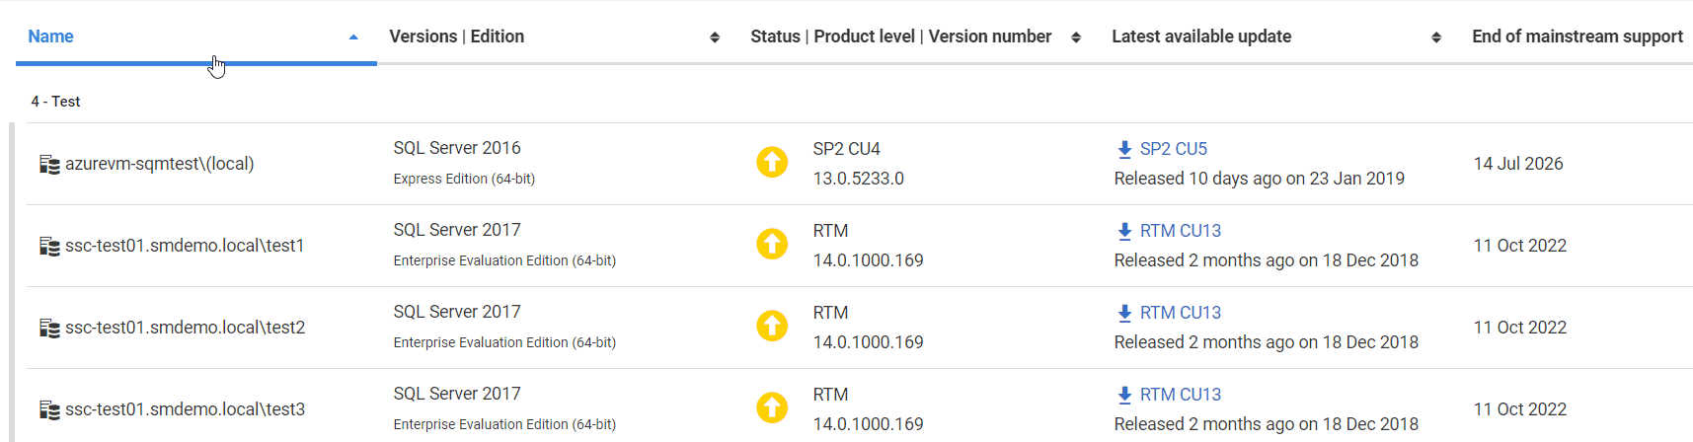Screen dimensions: 1693x442
Task: Click the SQL Server 2016 version text
Action: point(457,148)
